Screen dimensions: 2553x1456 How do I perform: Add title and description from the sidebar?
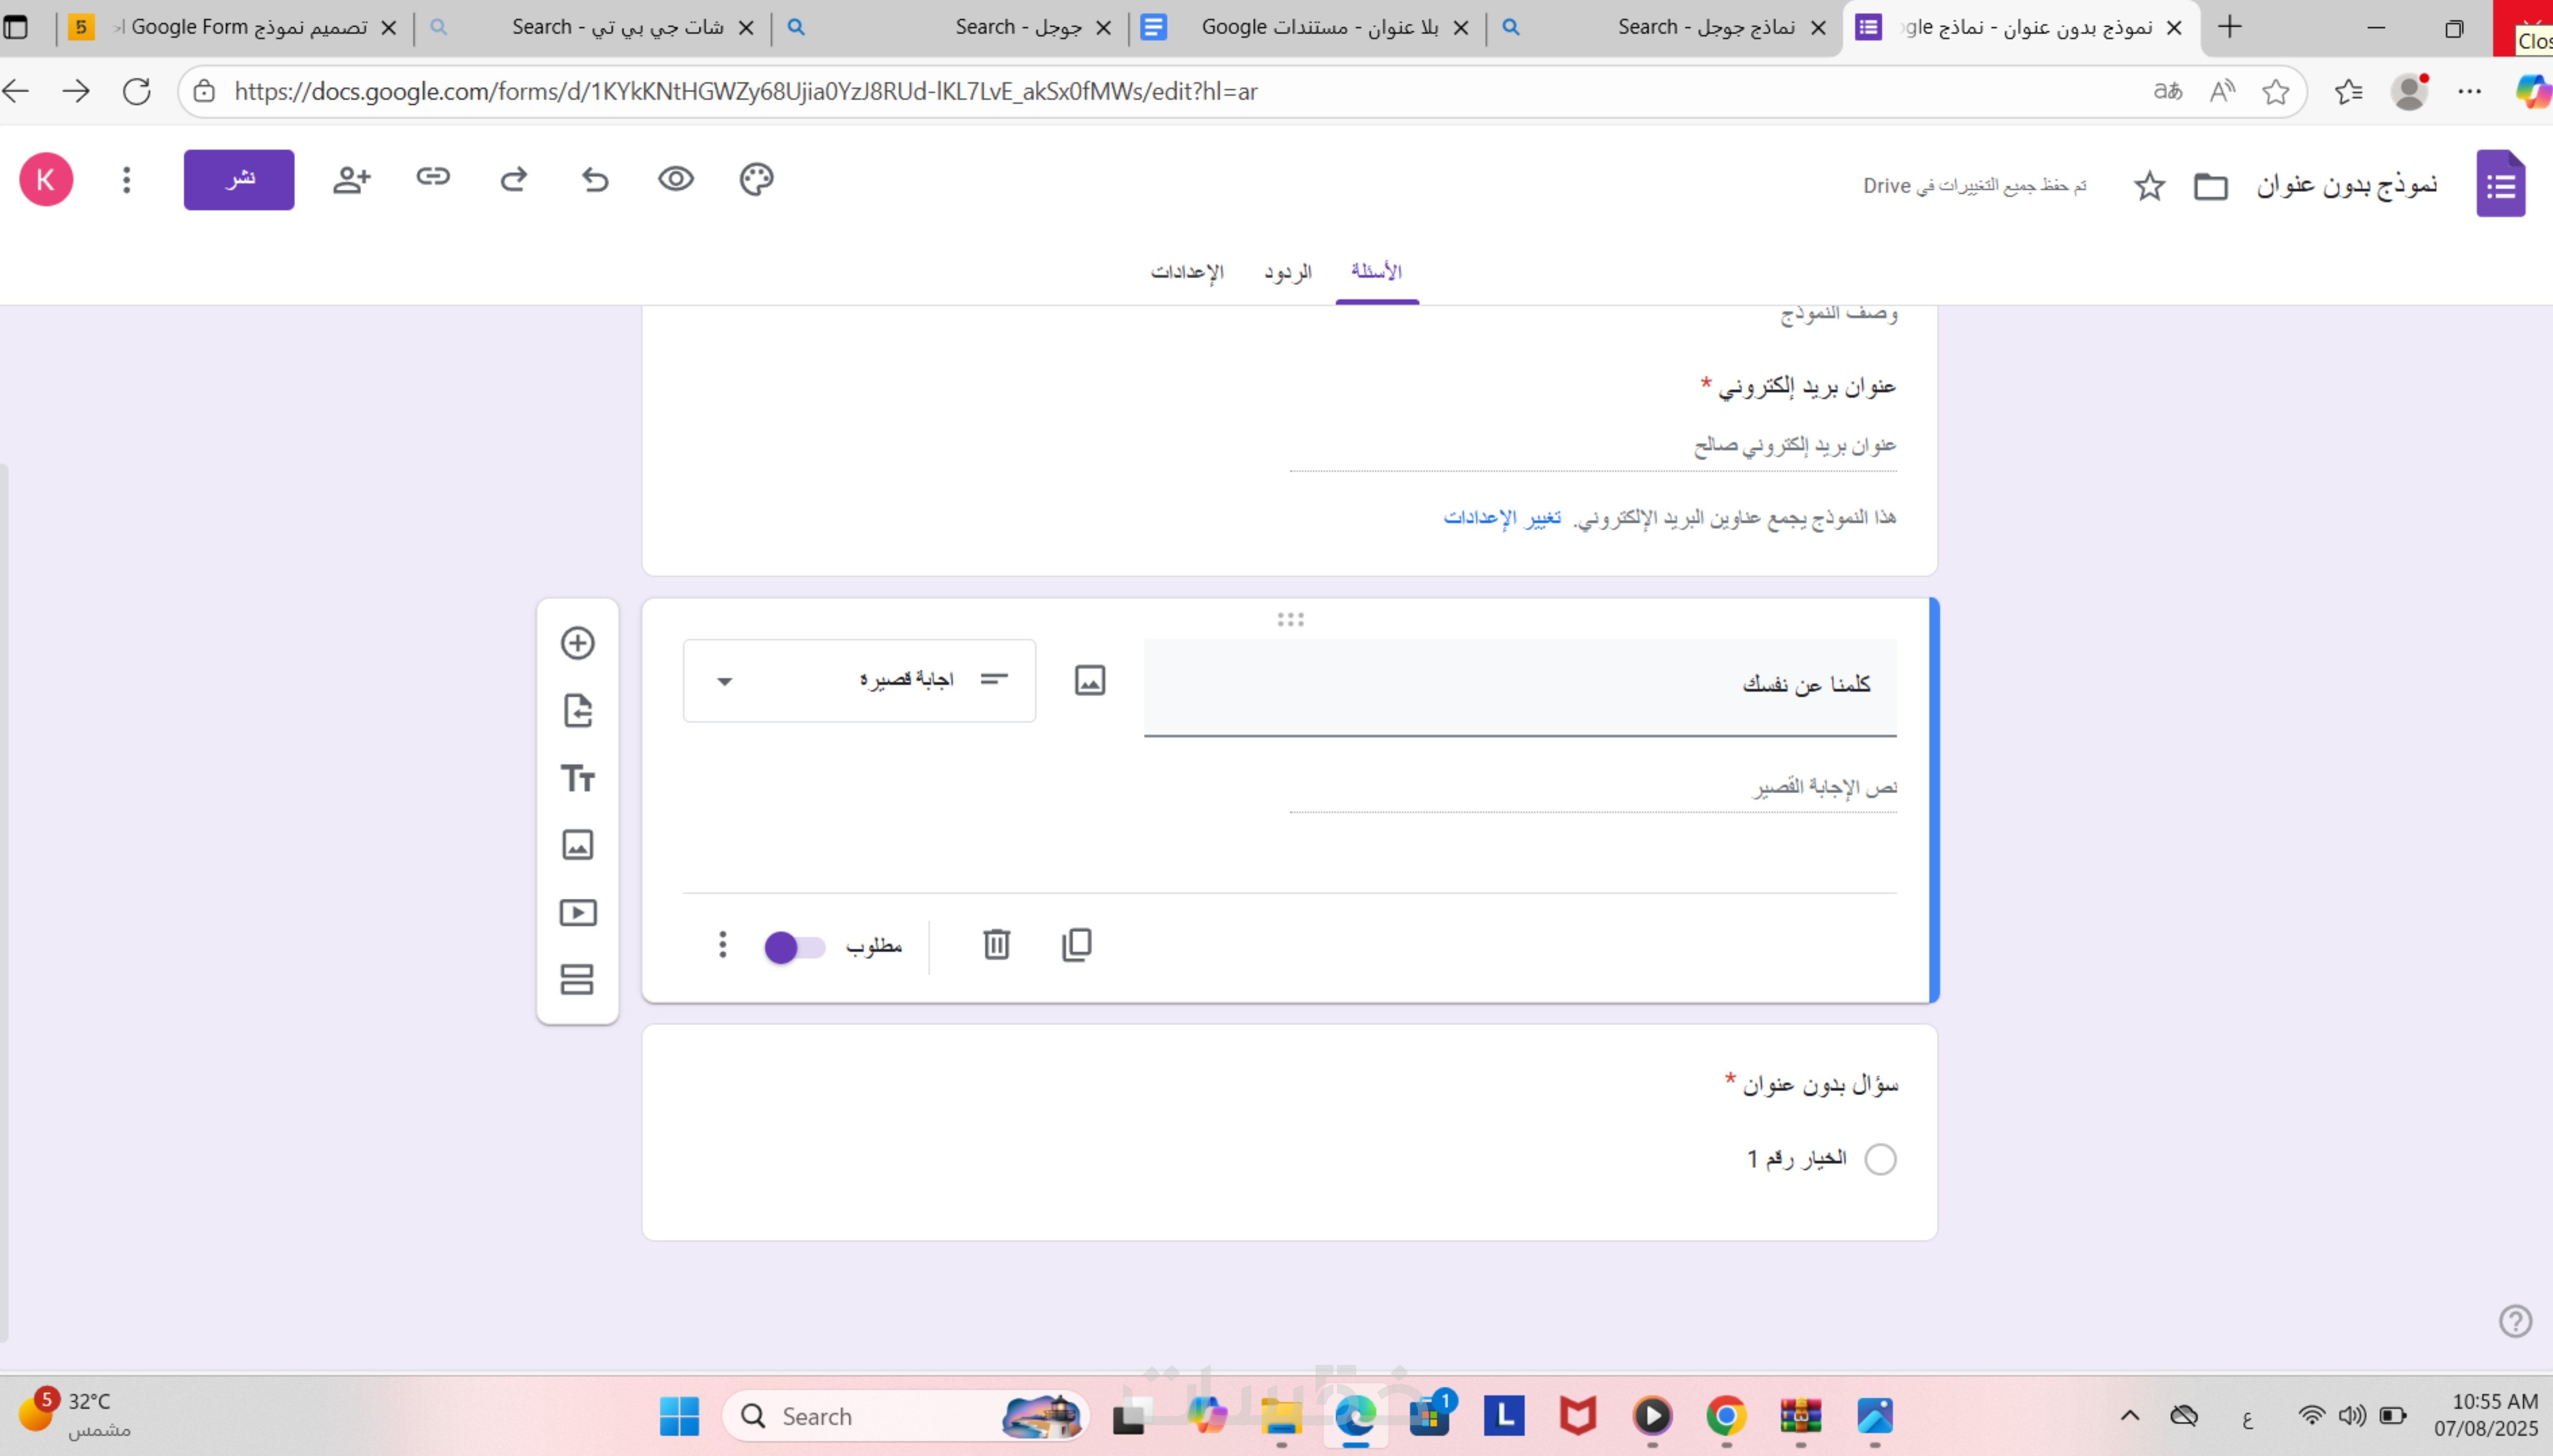(577, 778)
